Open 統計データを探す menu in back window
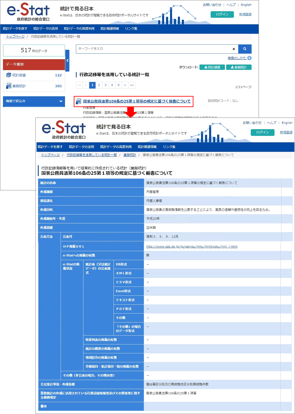Screen dimensions: 295x414 coord(15,29)
